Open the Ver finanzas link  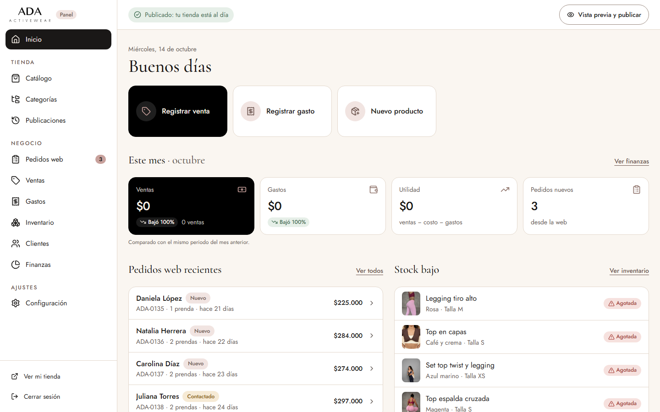point(632,161)
